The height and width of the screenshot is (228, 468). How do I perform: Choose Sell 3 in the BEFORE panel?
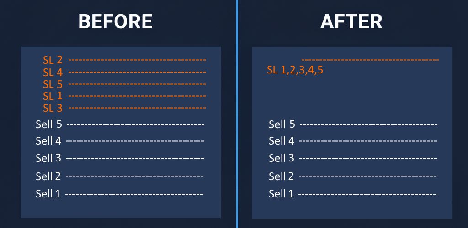click(x=48, y=158)
